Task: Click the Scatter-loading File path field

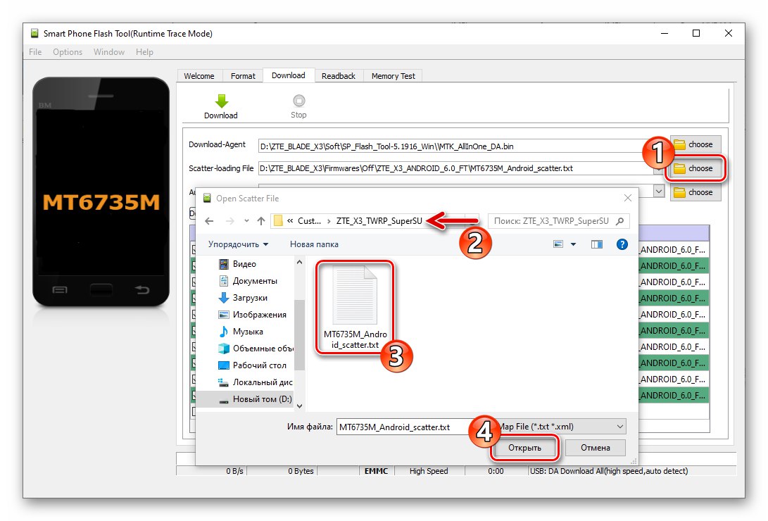Action: 455,168
